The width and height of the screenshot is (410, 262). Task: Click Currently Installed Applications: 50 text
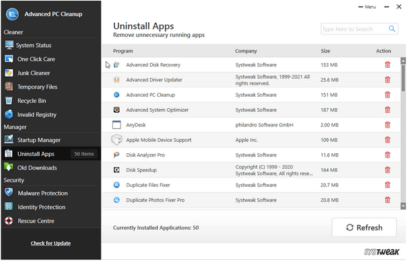click(x=156, y=228)
